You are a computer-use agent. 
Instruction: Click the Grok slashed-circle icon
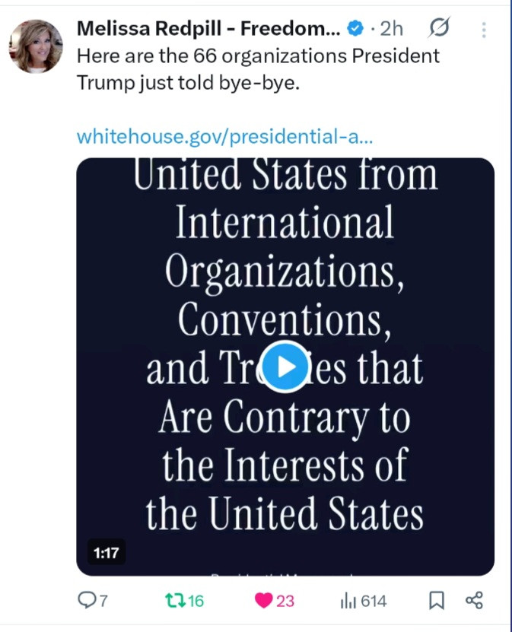439,29
